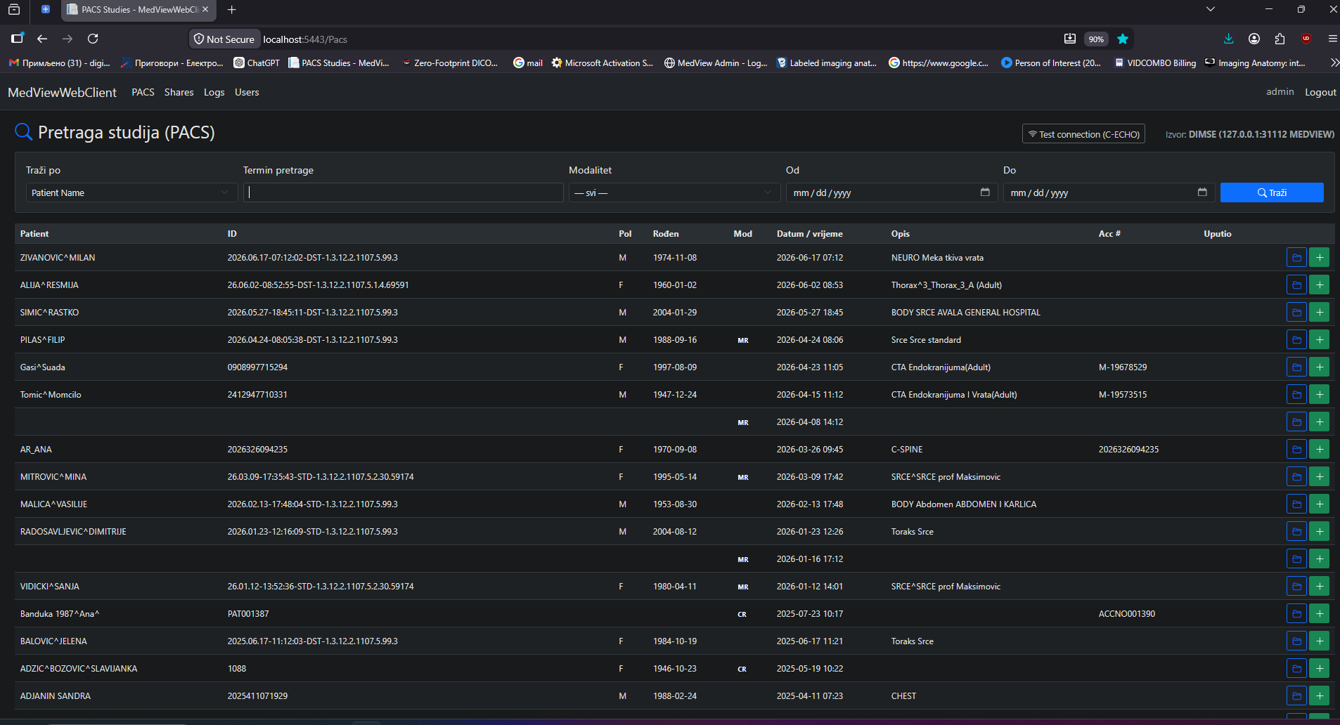Viewport: 1340px width, 725px height.
Task: Click the 90% zoom level indicator
Action: [1096, 39]
